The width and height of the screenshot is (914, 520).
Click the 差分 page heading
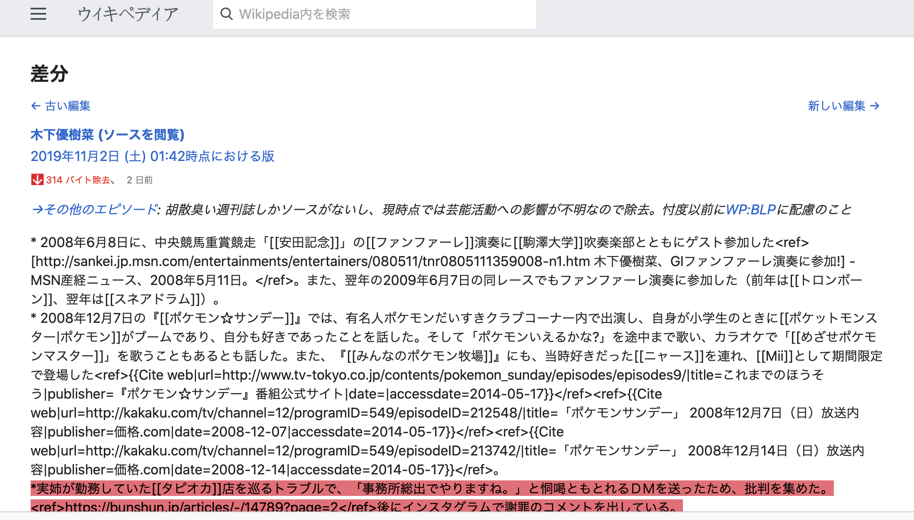click(50, 74)
